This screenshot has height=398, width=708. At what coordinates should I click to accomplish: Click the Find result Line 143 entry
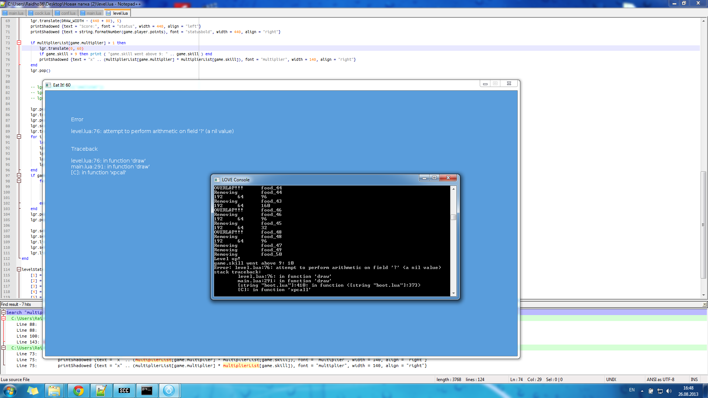coord(28,342)
